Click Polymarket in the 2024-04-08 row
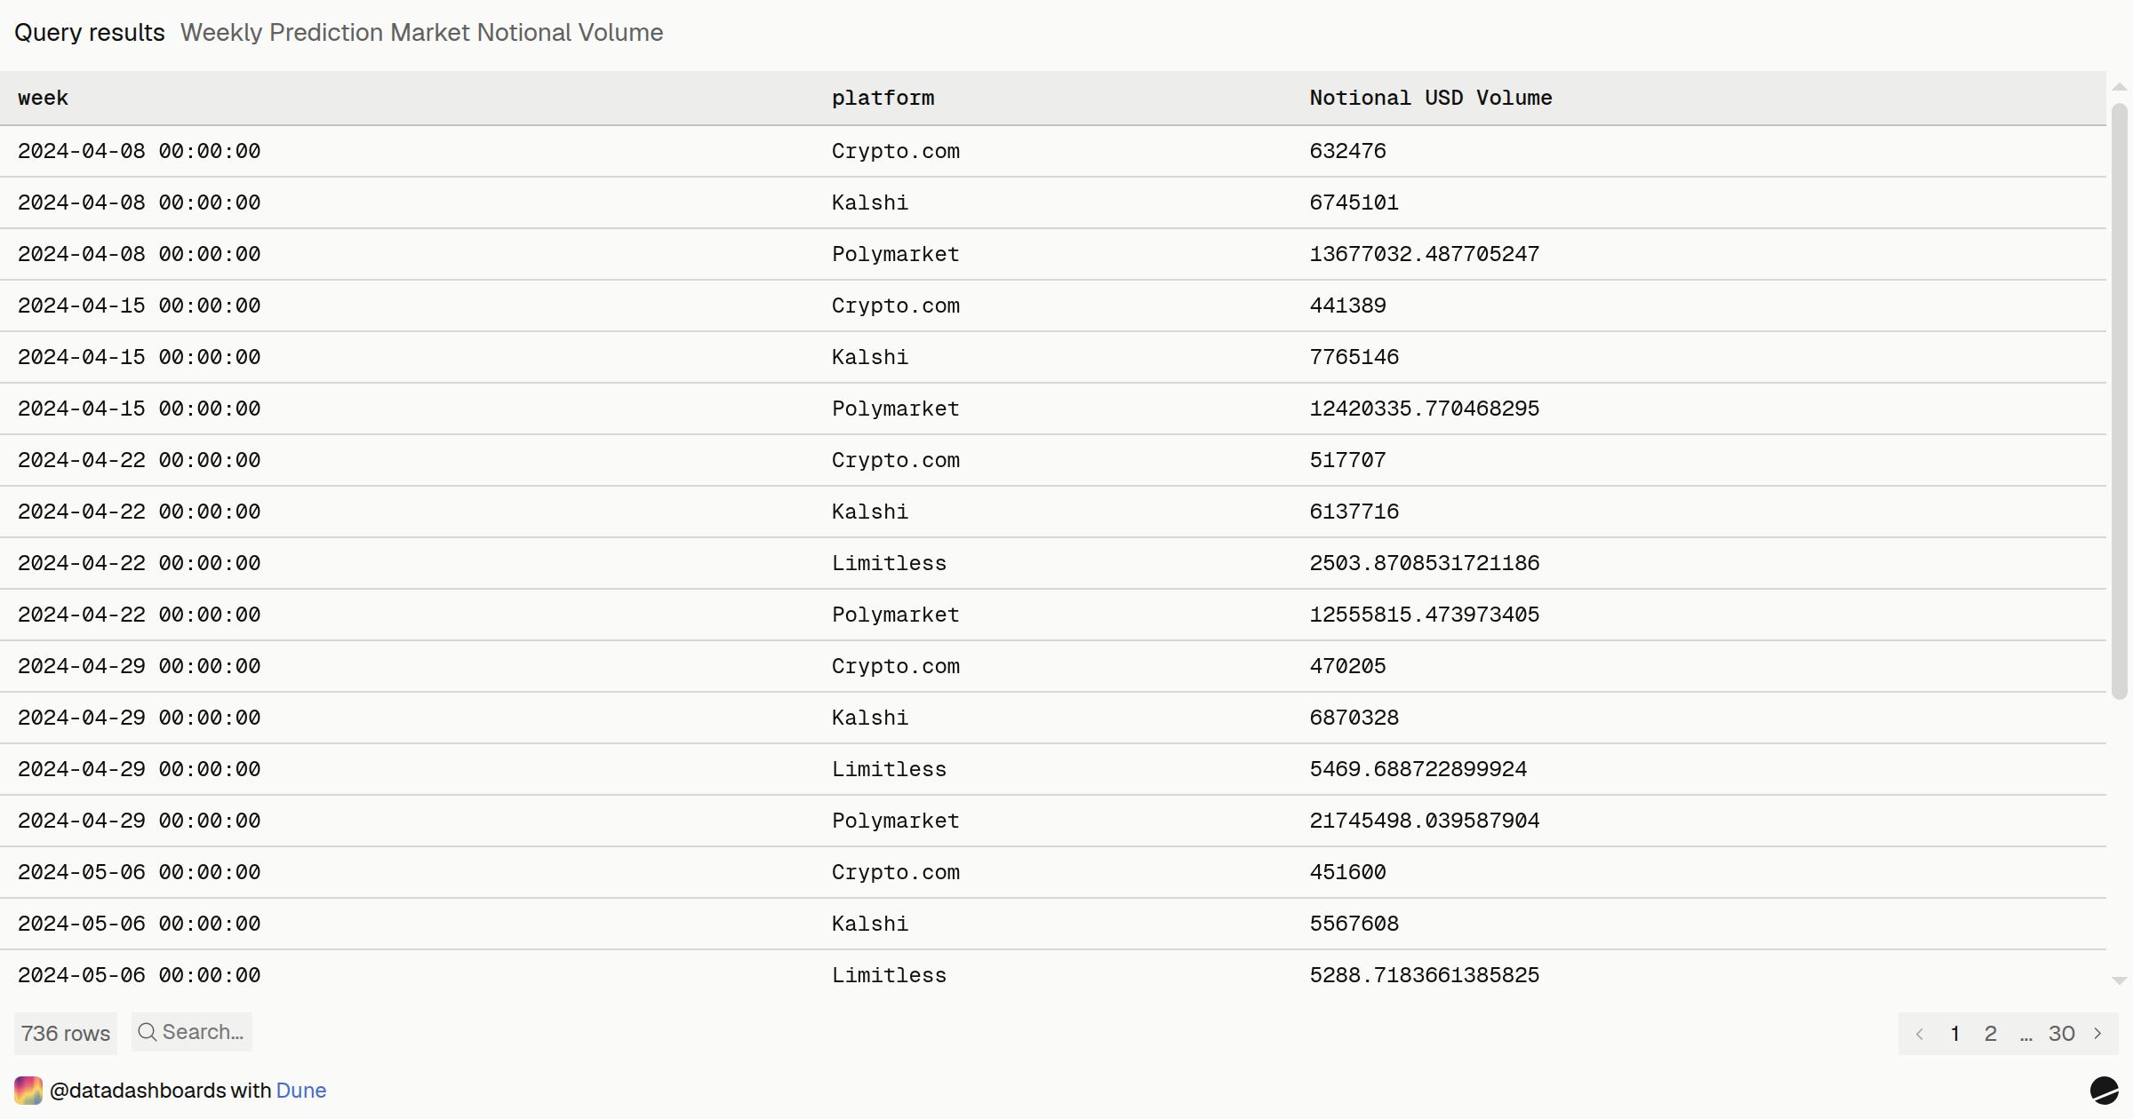This screenshot has height=1119, width=2133. (896, 254)
